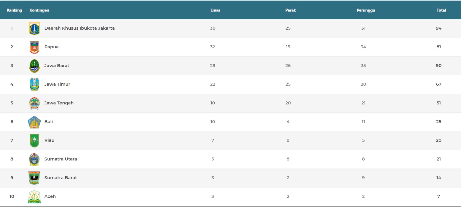Select the Bali pentagon emblem icon
This screenshot has height=221, width=461.
tap(34, 122)
